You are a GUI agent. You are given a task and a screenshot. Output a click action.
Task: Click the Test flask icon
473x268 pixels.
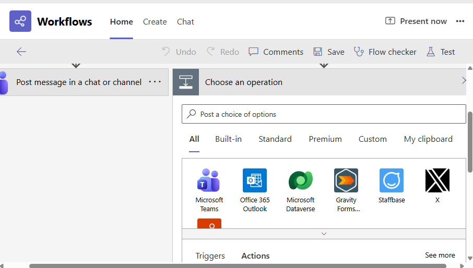point(431,52)
